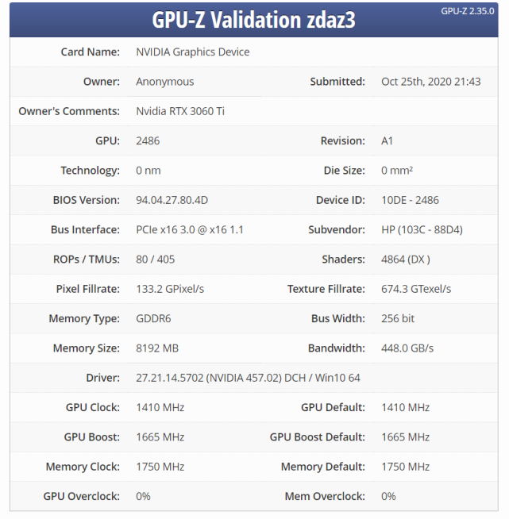Click the Driver: label
The width and height of the screenshot is (509, 519).
(102, 378)
